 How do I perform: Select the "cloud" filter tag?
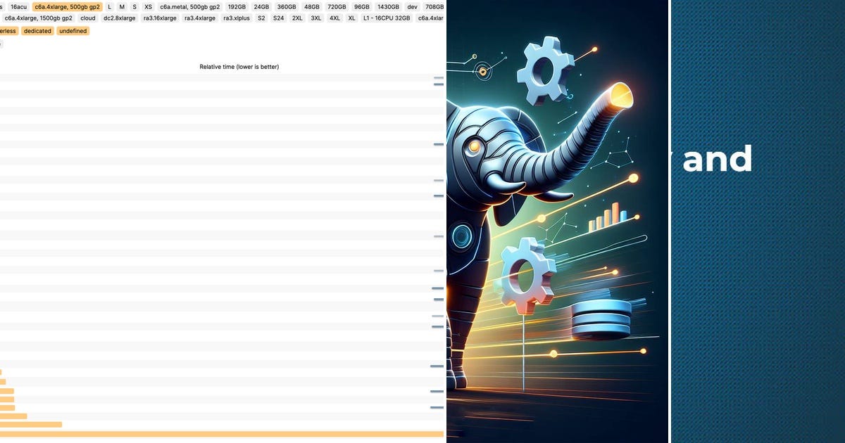(87, 18)
